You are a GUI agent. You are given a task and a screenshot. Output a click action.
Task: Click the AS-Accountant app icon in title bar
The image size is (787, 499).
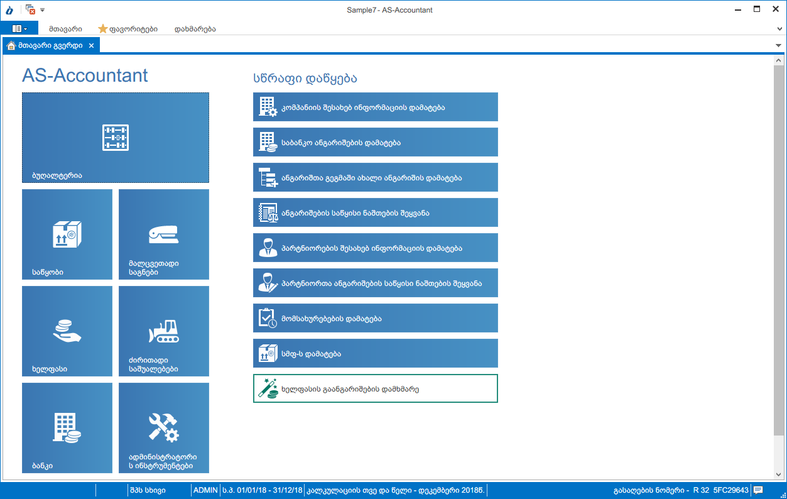point(9,10)
